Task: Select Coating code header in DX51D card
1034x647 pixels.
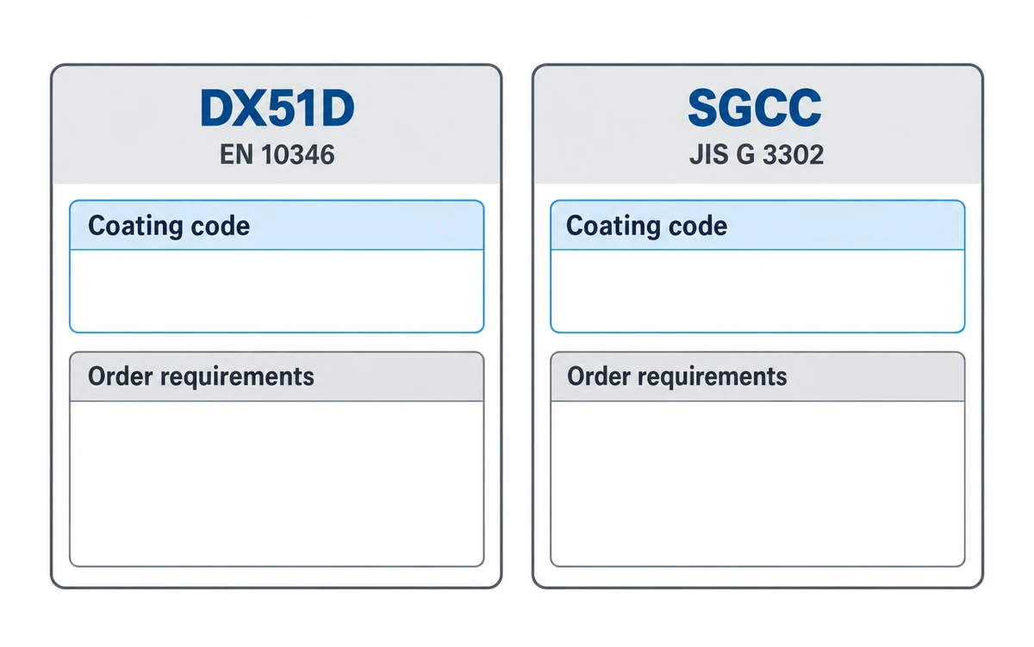Action: (x=277, y=226)
